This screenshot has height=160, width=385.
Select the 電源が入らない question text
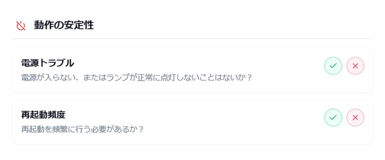136,78
